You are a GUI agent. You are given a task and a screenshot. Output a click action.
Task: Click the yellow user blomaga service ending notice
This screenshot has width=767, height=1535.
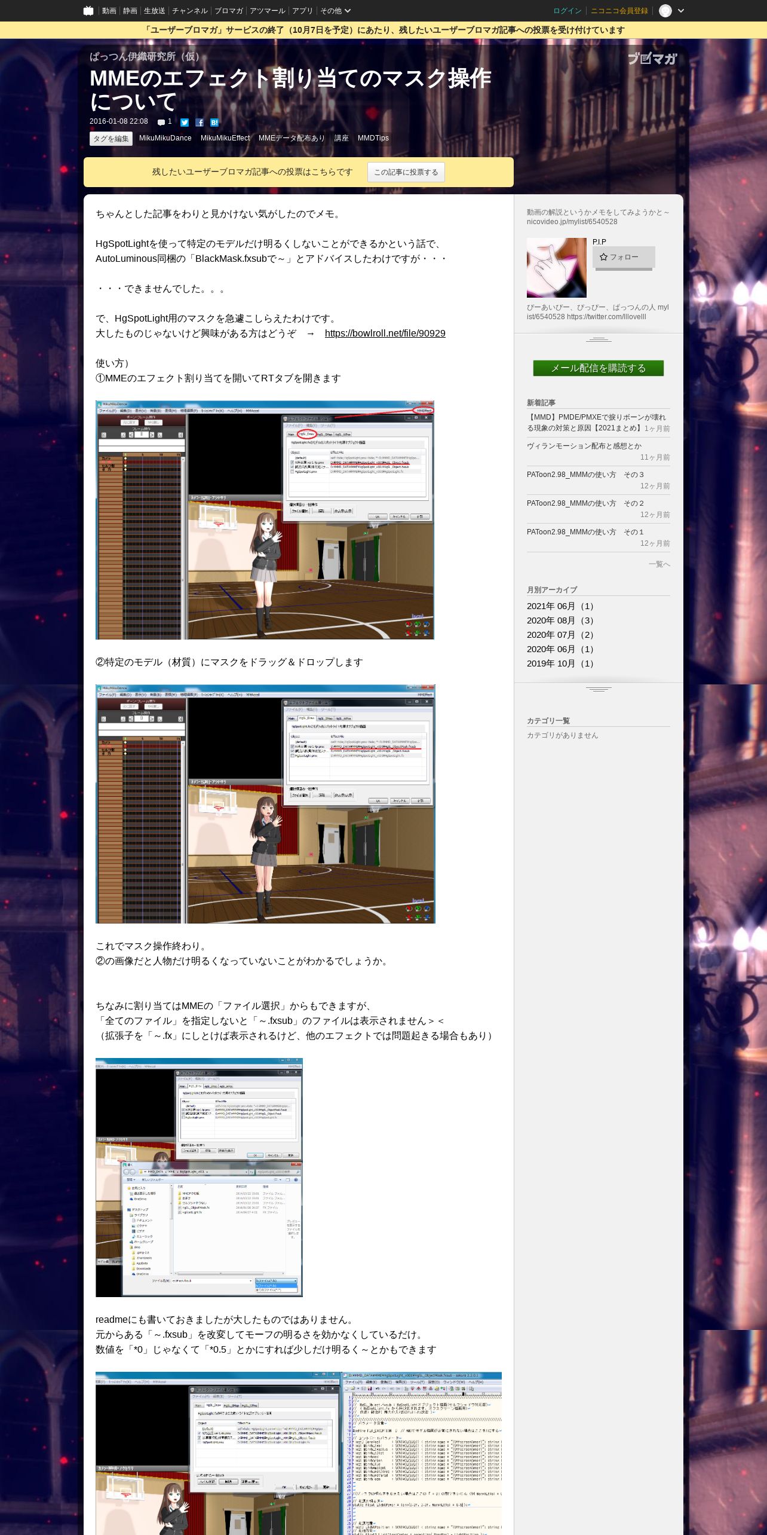point(383,30)
